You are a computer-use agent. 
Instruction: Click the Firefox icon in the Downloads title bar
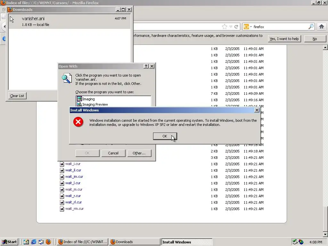[x=10, y=9]
